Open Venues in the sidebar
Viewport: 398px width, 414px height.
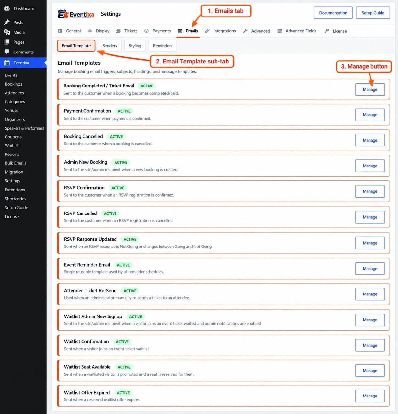pyautogui.click(x=12, y=110)
